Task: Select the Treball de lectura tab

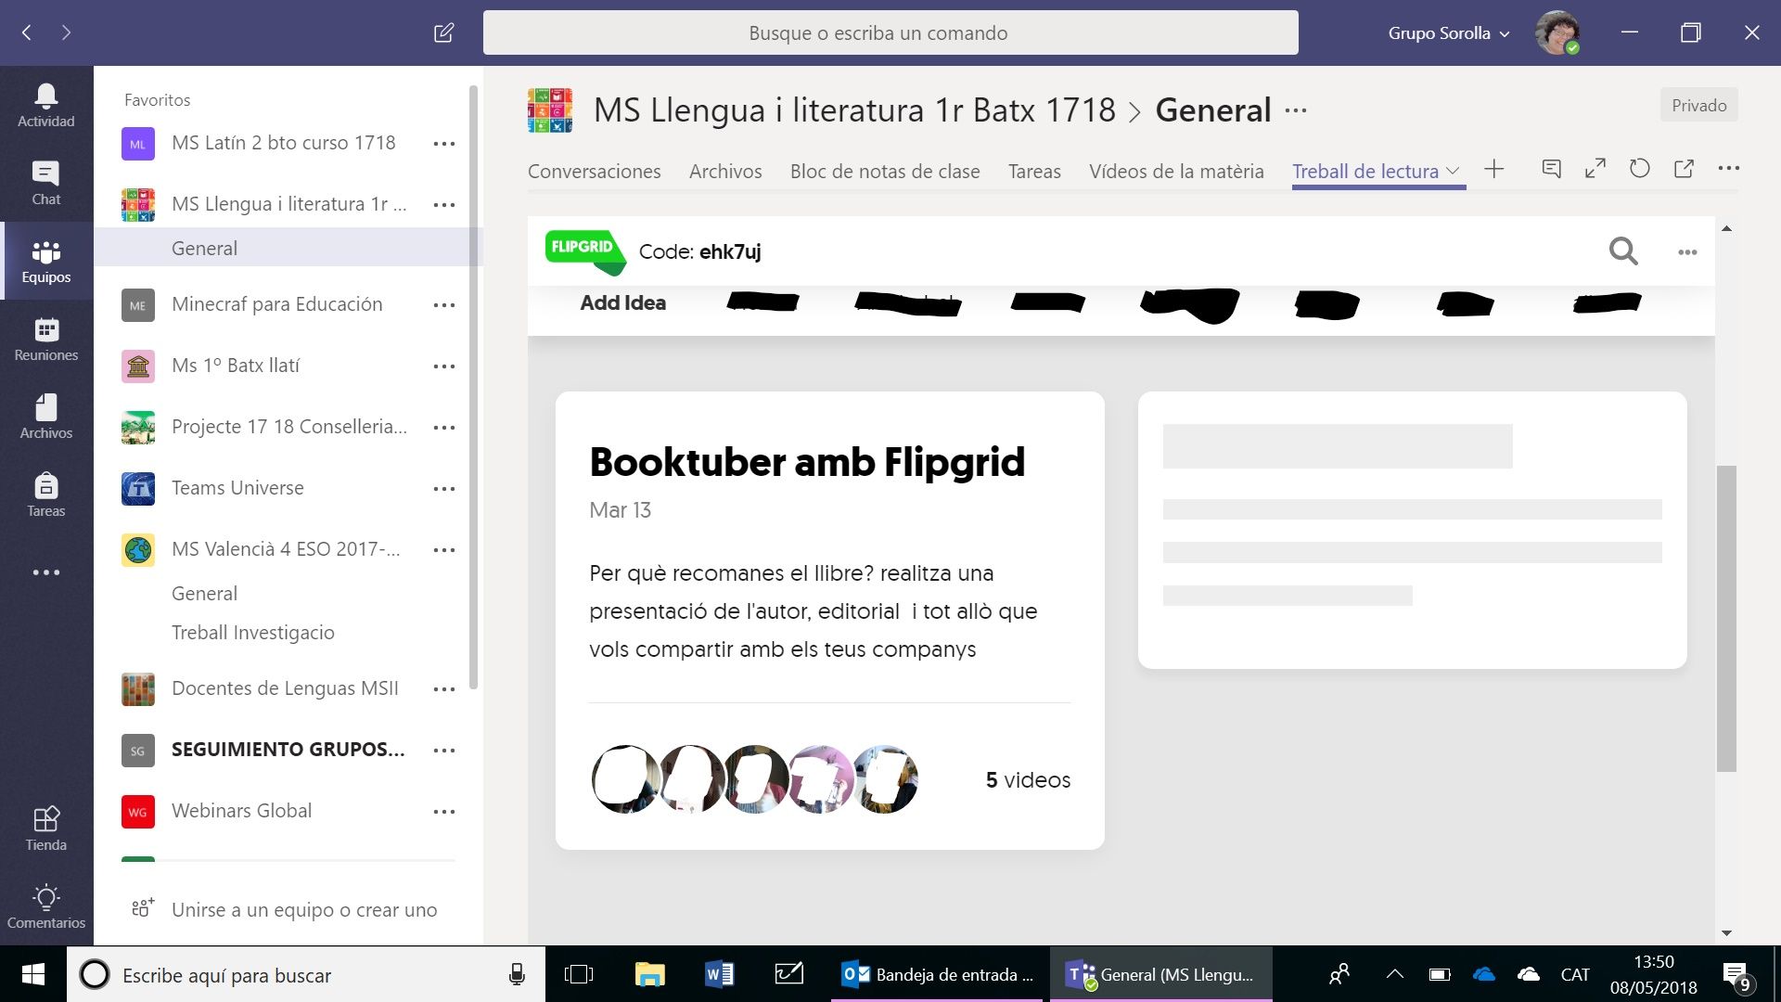Action: pos(1365,172)
